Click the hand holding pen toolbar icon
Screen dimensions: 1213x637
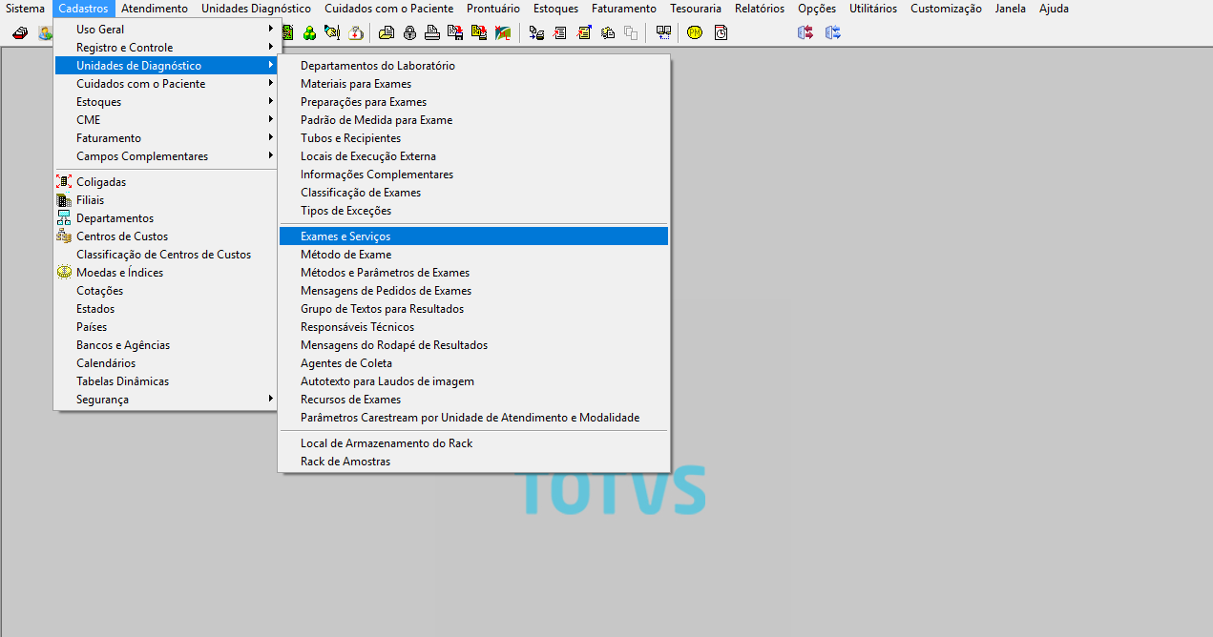331,32
